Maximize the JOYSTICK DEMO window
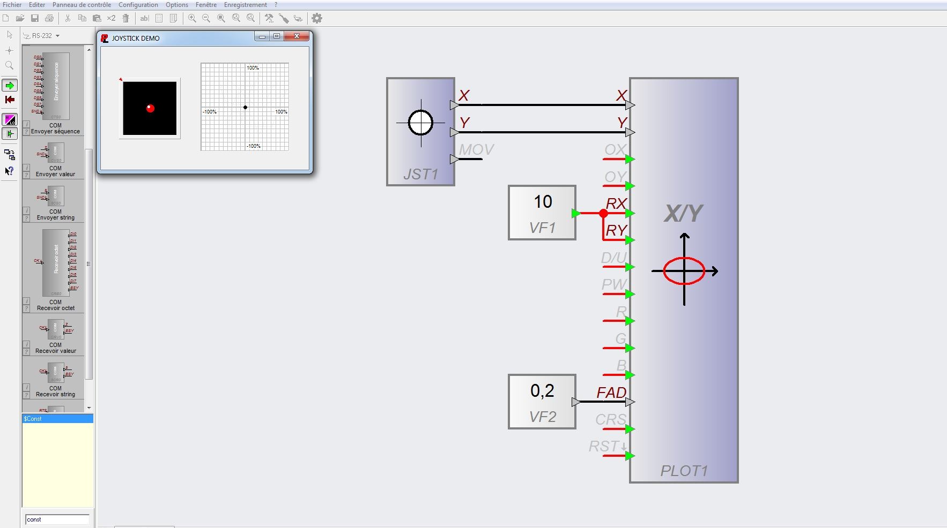 (x=277, y=36)
